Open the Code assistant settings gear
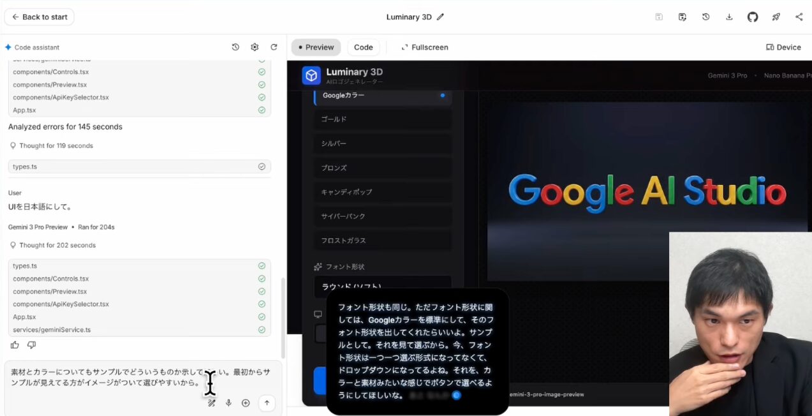Screen dimensions: 812x416 (255, 47)
